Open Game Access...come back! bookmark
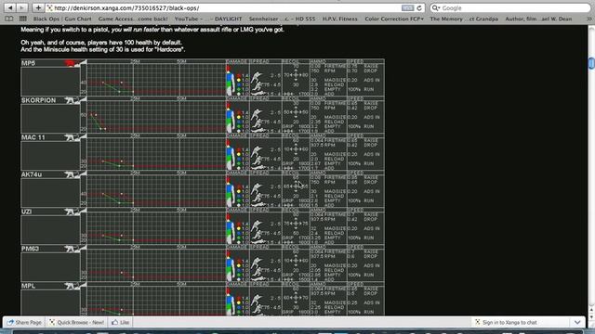 pos(133,19)
